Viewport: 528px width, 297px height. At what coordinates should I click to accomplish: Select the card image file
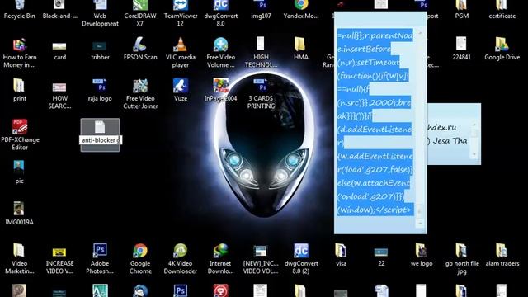[x=59, y=51]
